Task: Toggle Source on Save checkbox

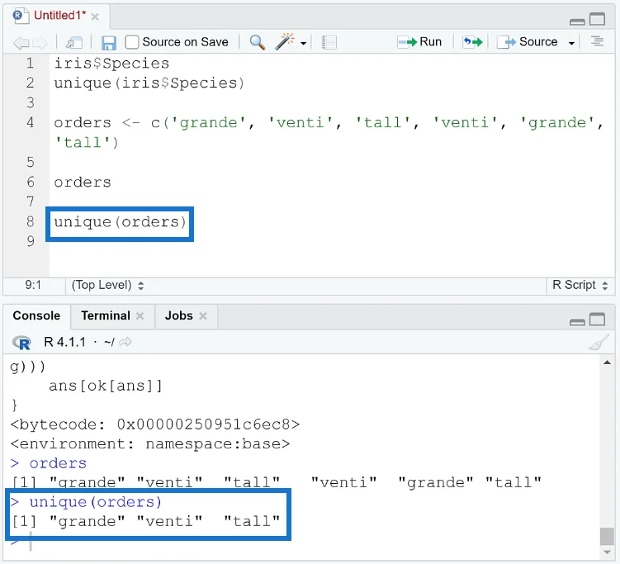Action: click(131, 42)
